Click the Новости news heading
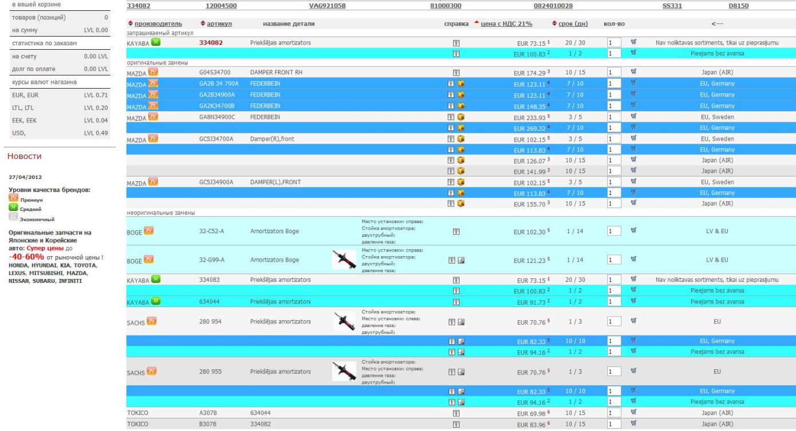 (24, 155)
